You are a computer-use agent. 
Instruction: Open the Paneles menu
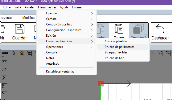[x=30, y=7]
